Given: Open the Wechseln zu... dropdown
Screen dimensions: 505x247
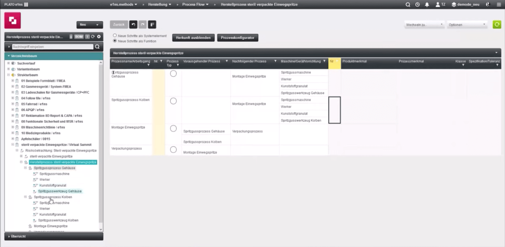Looking at the screenshot, I should click(x=425, y=25).
